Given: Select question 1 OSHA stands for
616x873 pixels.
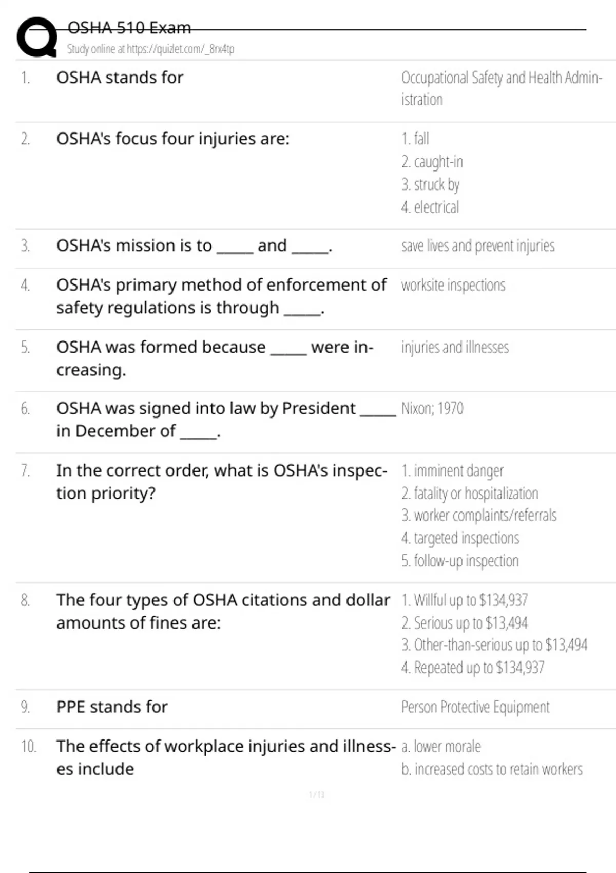Looking at the screenshot, I should pos(120,78).
